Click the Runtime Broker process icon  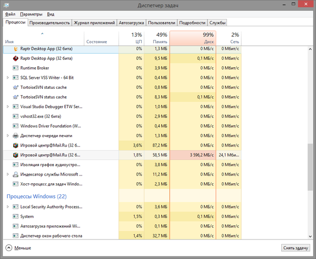click(x=15, y=68)
